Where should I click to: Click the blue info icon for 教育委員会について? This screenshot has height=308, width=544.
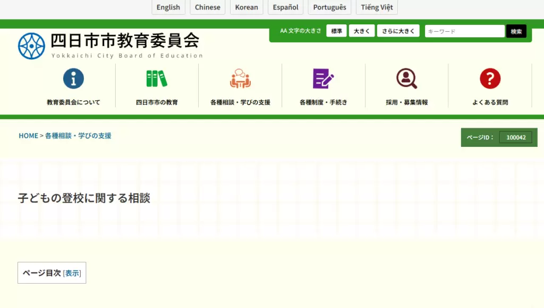point(73,78)
